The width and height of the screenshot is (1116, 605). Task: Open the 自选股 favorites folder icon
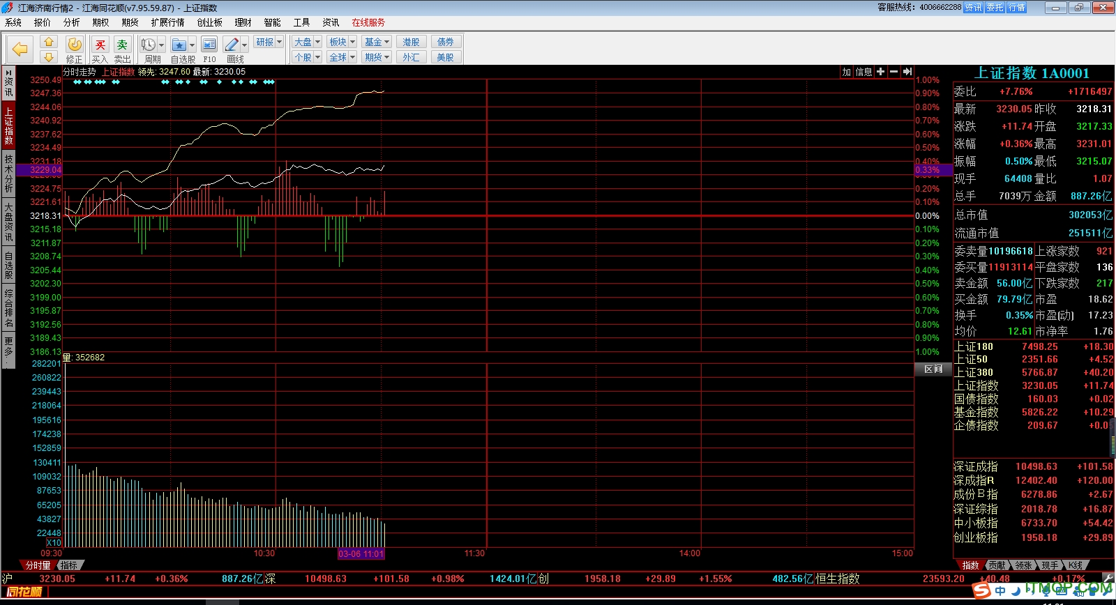[x=179, y=46]
